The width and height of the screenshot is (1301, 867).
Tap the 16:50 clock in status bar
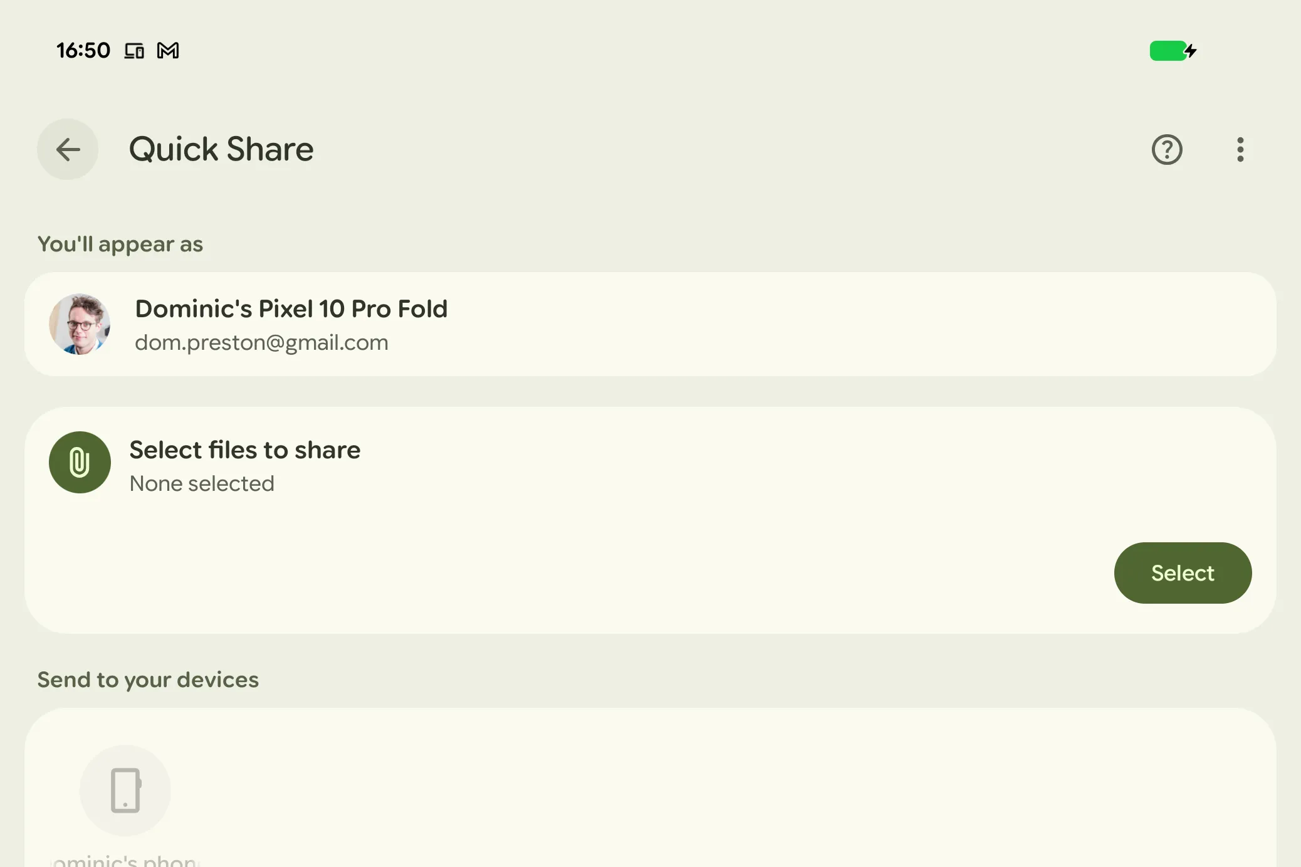point(83,50)
